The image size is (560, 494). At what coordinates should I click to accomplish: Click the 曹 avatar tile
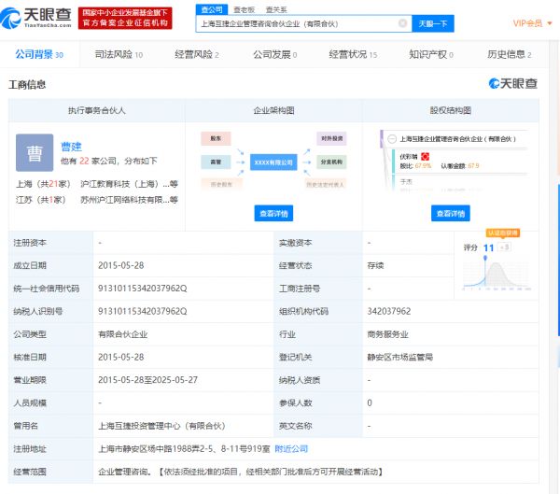35,152
